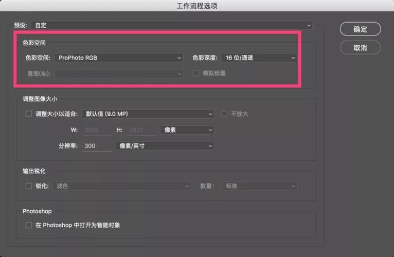Expand the 像素/英寸 resolution unit dropdown
394x257 pixels.
(x=165, y=146)
